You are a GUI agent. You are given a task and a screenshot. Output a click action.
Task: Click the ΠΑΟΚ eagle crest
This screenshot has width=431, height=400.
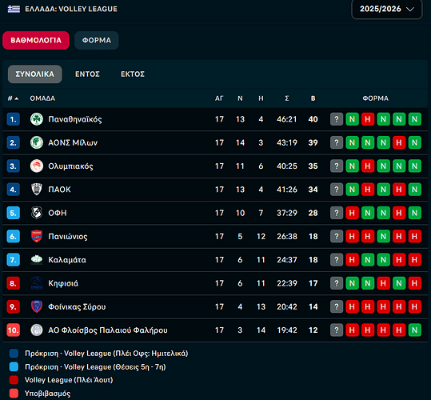[x=37, y=190]
